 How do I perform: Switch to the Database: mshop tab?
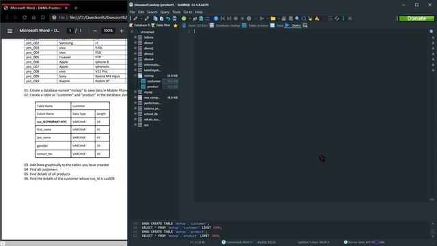click(225, 25)
